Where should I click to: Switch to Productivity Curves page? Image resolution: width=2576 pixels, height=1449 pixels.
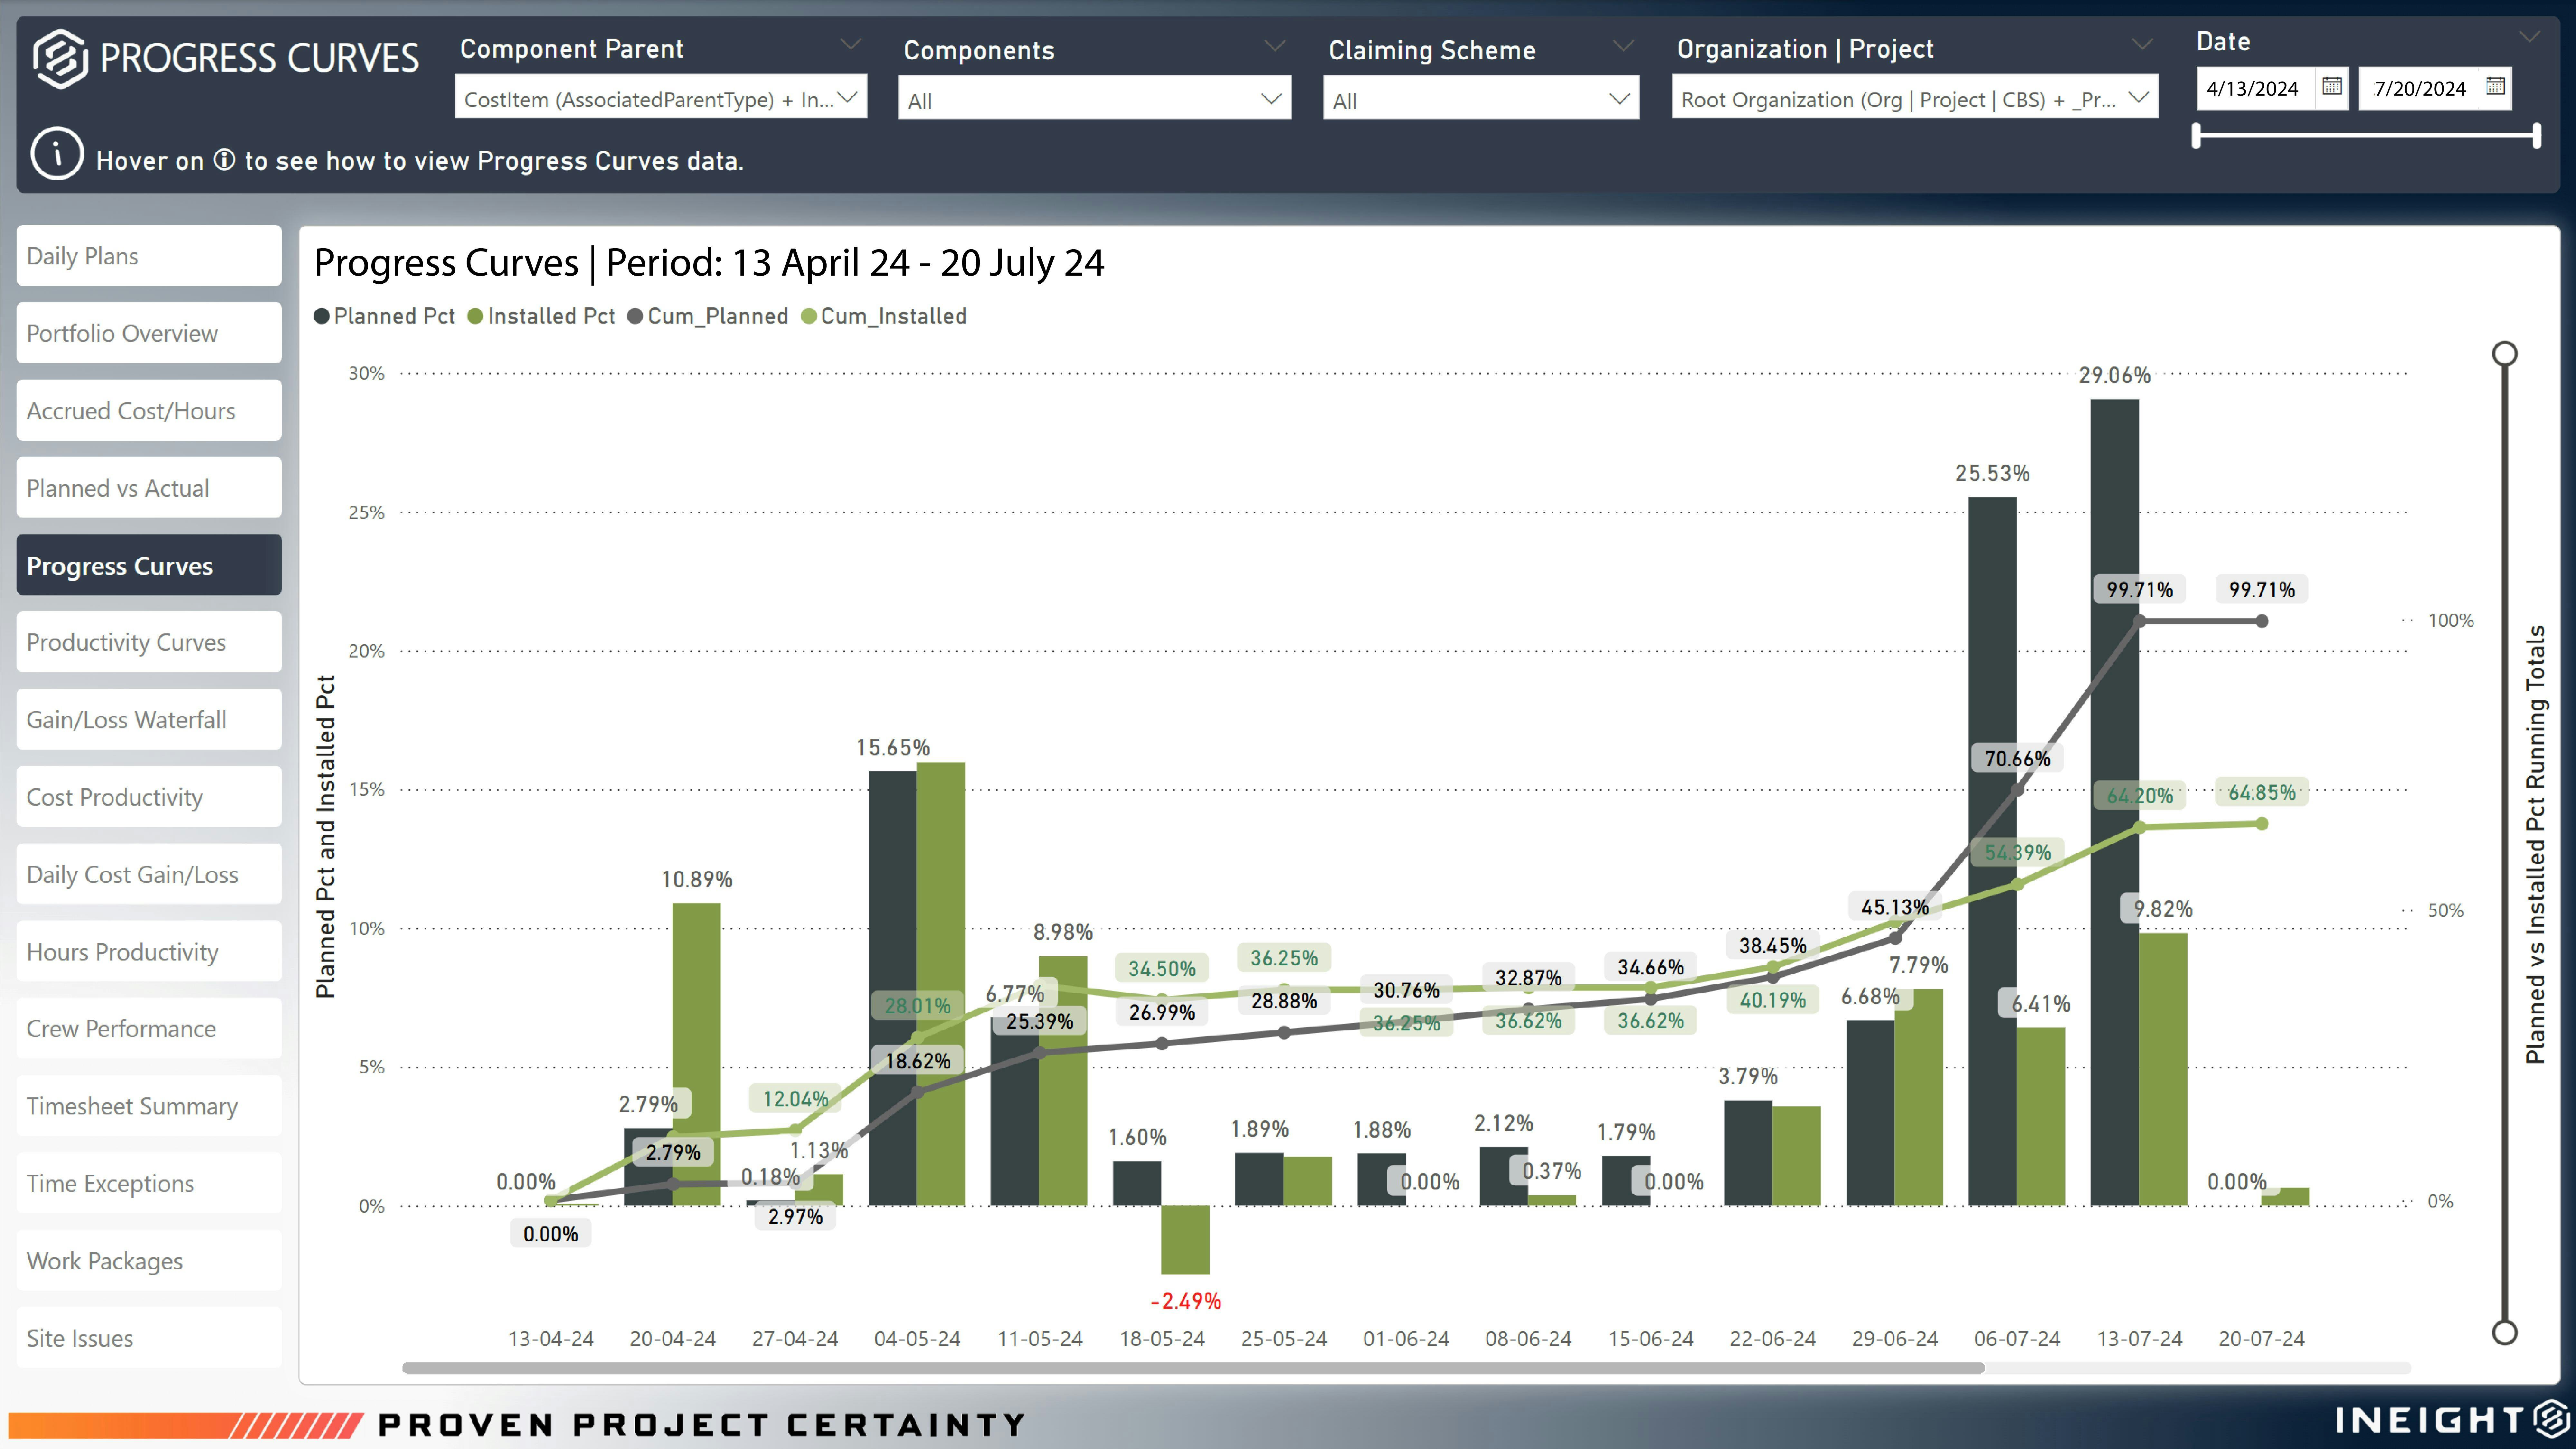click(x=149, y=642)
